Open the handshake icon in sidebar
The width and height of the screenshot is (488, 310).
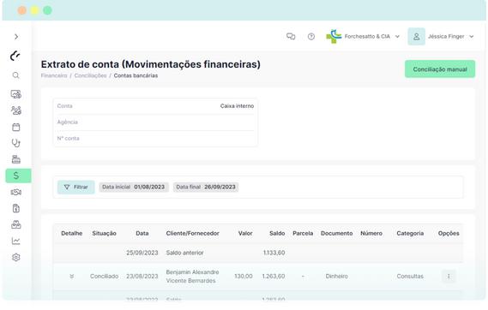16,193
